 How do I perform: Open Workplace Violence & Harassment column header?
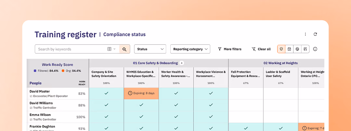click(x=211, y=77)
